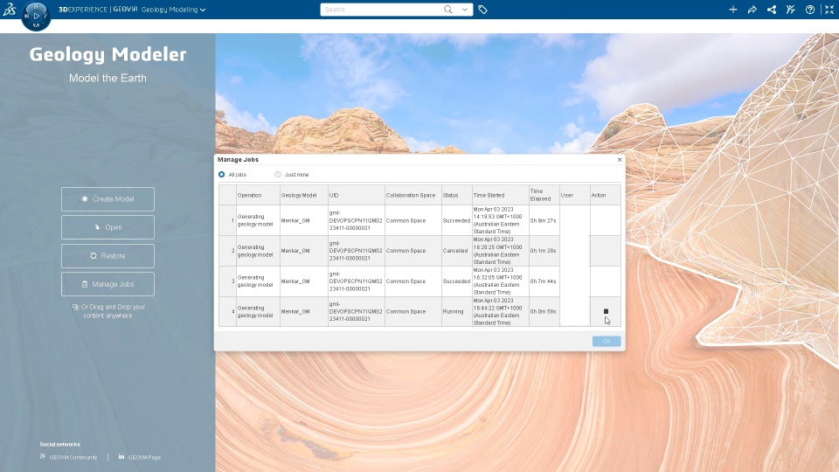Click the 0h 0m 58s elapsed cell

tap(544, 311)
